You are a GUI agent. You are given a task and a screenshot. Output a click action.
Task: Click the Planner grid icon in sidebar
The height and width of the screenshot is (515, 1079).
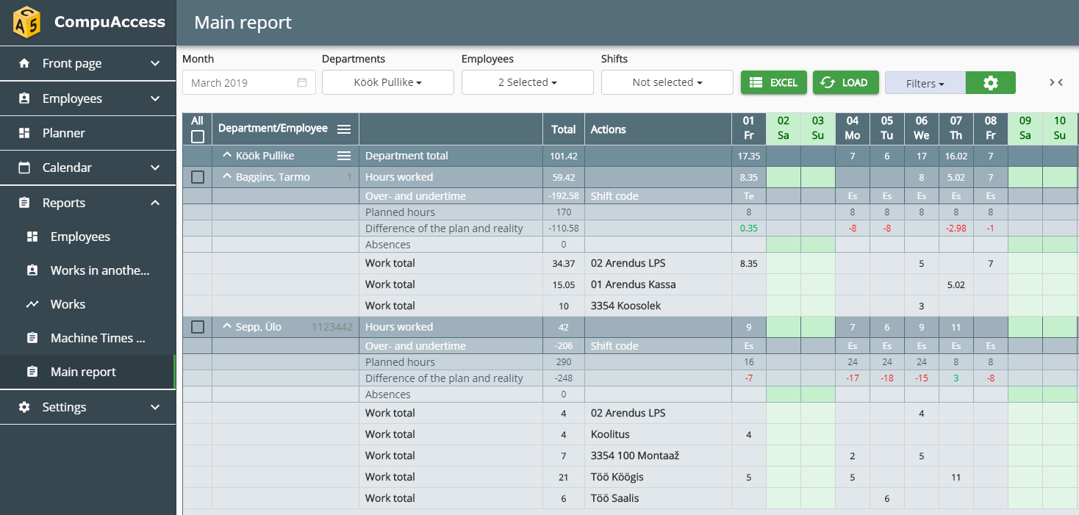[x=24, y=133]
